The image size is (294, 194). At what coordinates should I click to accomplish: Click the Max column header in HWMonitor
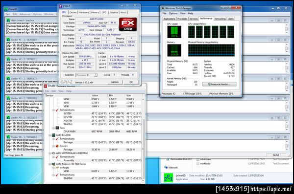pyautogui.click(x=133, y=95)
